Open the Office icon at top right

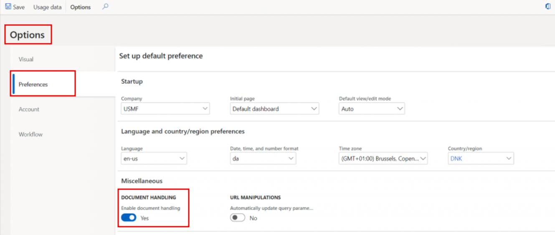548,7
